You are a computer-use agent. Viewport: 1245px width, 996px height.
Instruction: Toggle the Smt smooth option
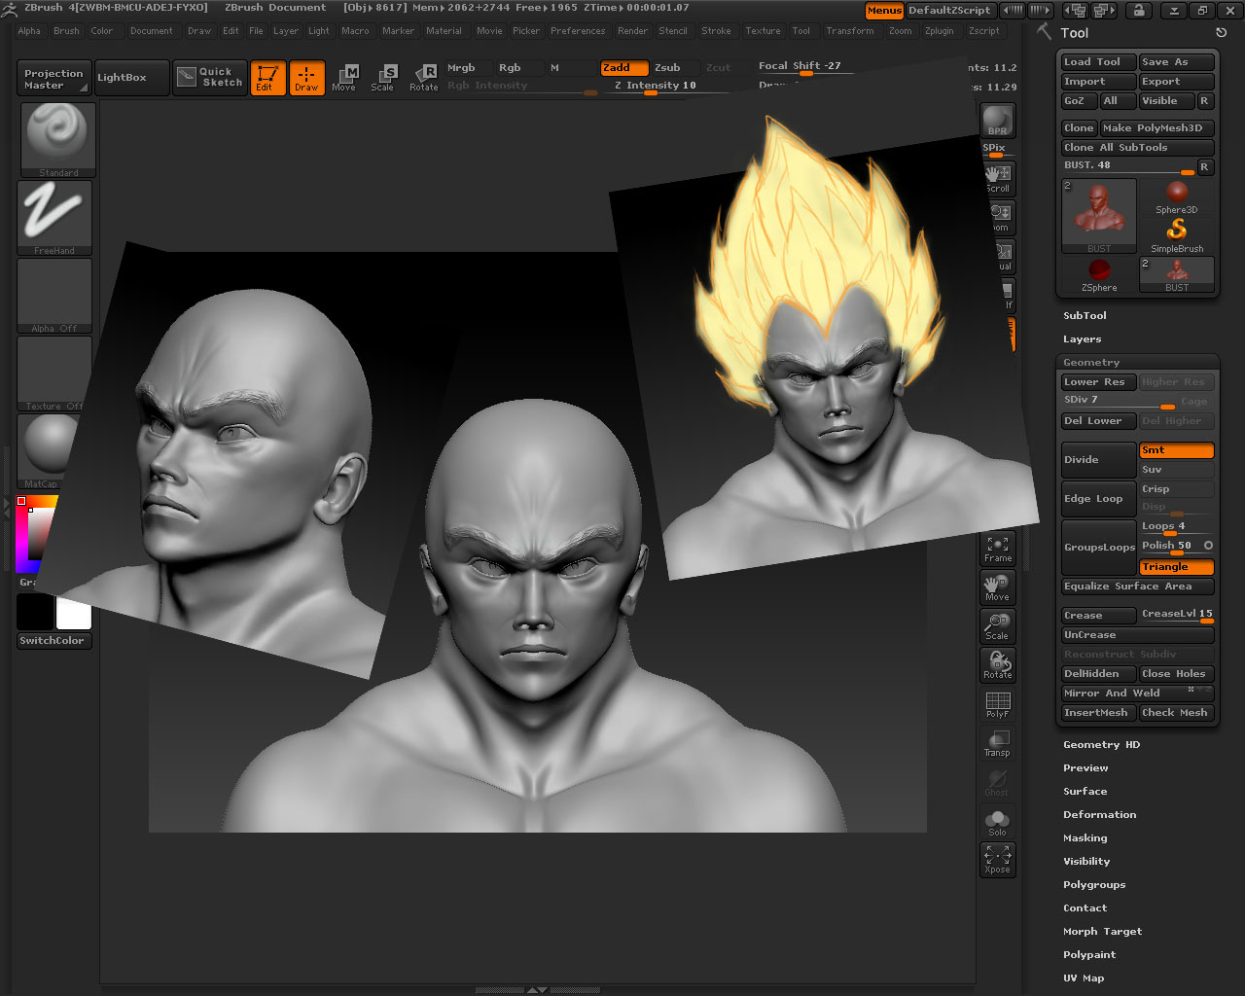(x=1177, y=450)
